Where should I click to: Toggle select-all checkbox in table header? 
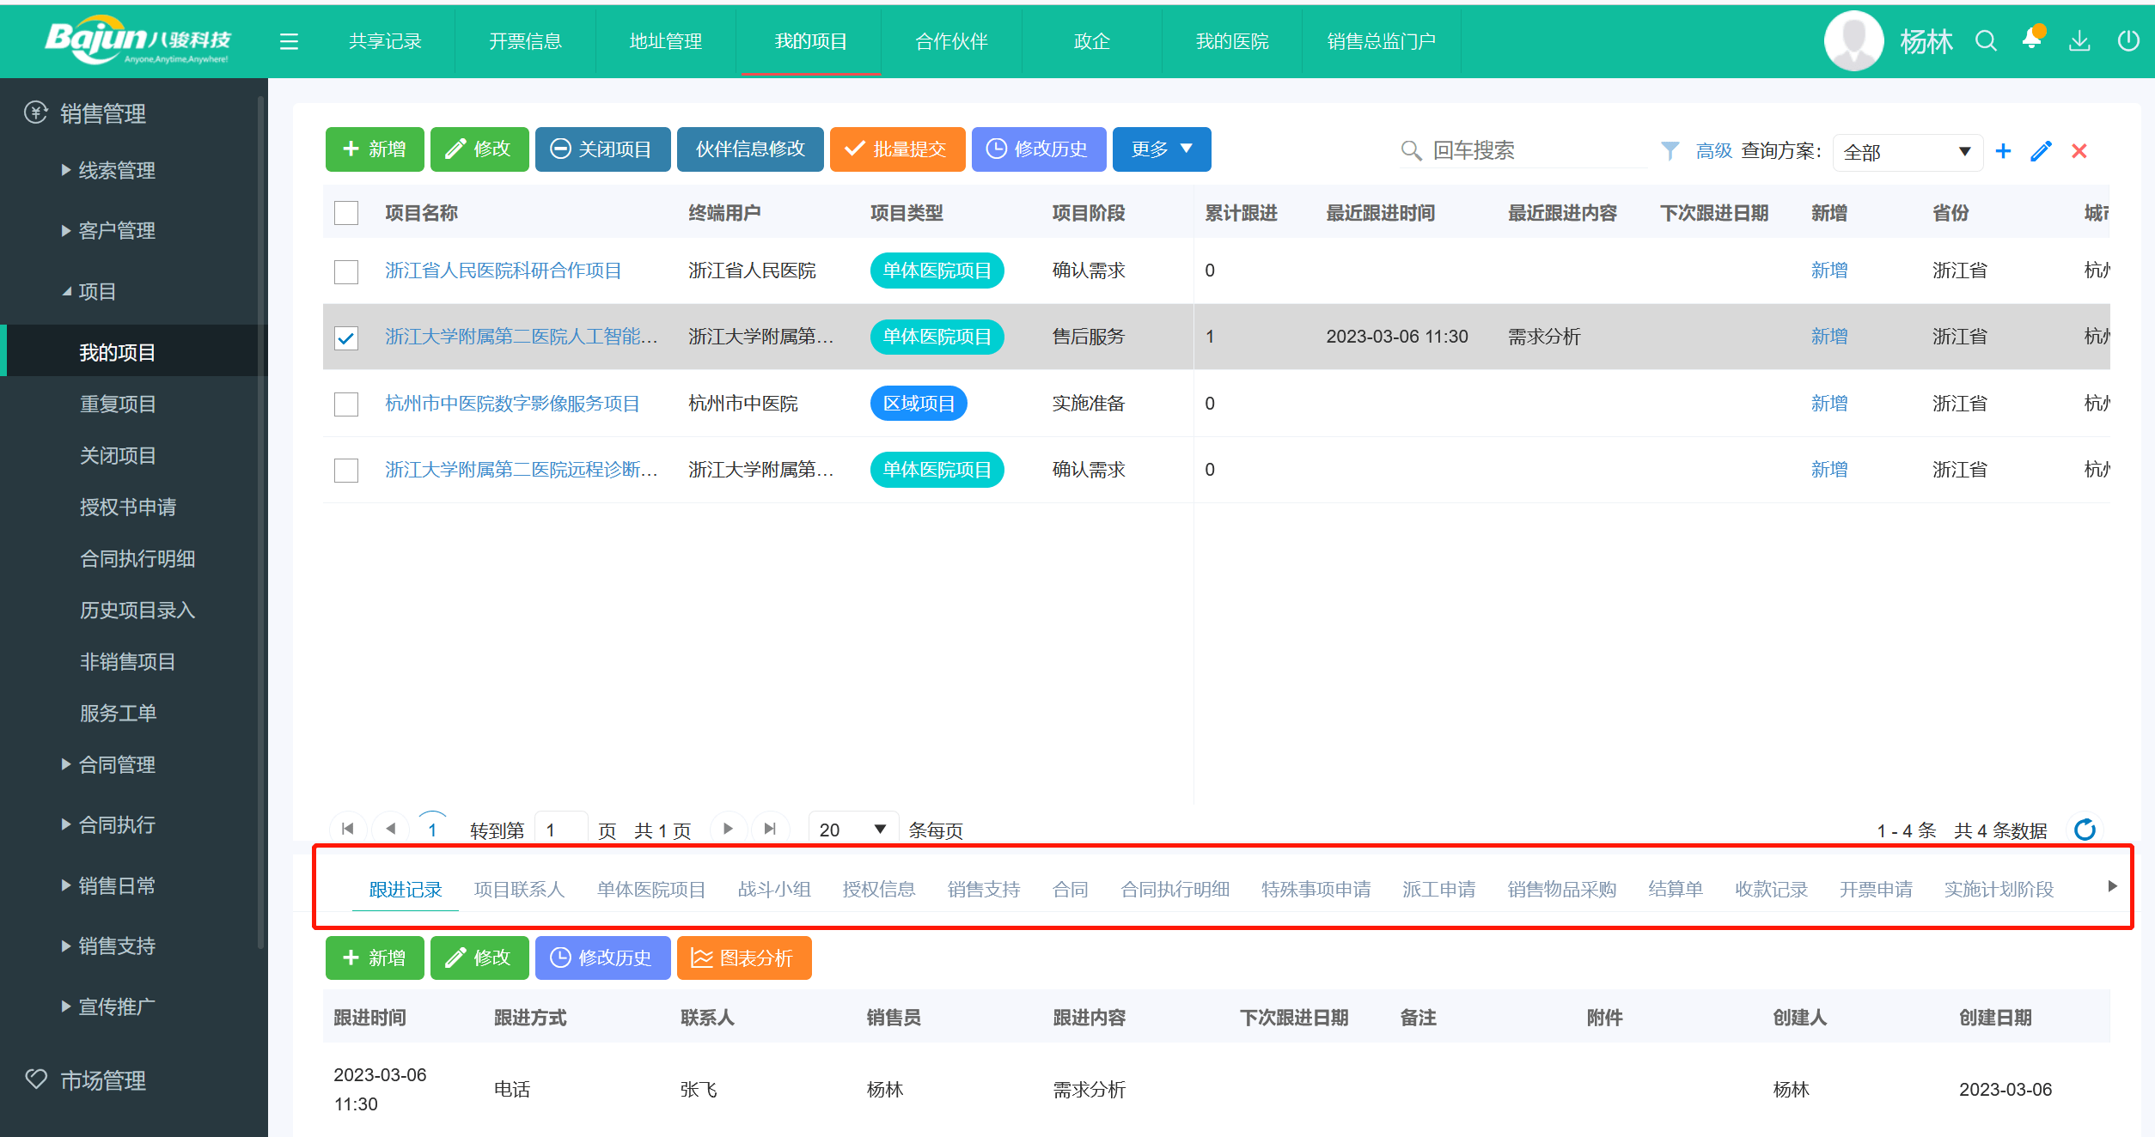coord(346,213)
